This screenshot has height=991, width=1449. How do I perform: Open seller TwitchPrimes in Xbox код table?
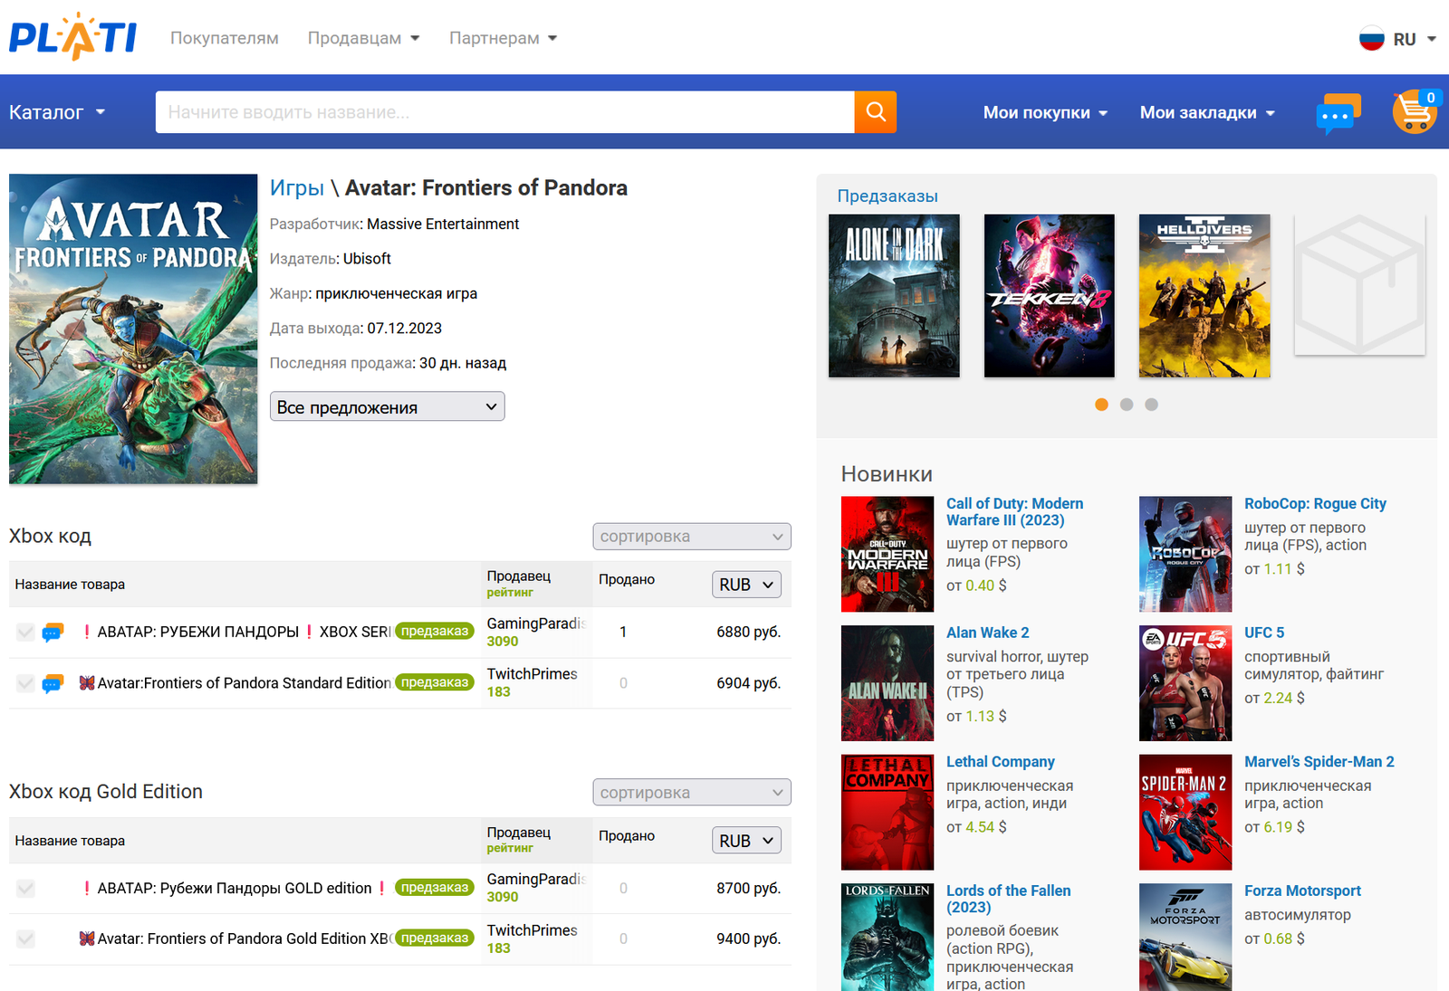pyautogui.click(x=532, y=674)
